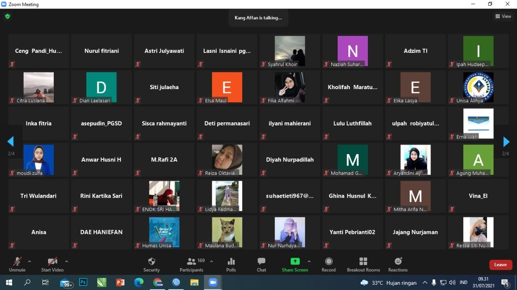517x290 pixels.
Task: Select Diyah Nurpadillah participant tile
Action: 290,160
